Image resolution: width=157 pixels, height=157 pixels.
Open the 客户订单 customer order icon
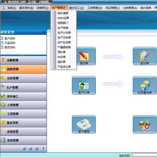point(84,85)
